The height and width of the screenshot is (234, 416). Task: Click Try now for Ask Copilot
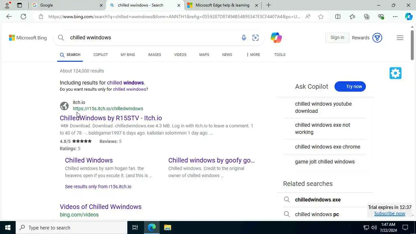[350, 86]
